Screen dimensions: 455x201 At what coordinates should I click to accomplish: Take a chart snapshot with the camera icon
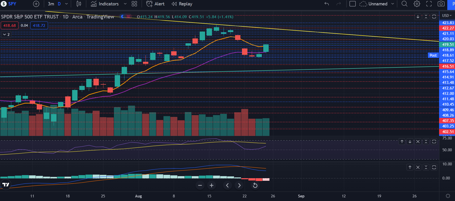point(441,4)
